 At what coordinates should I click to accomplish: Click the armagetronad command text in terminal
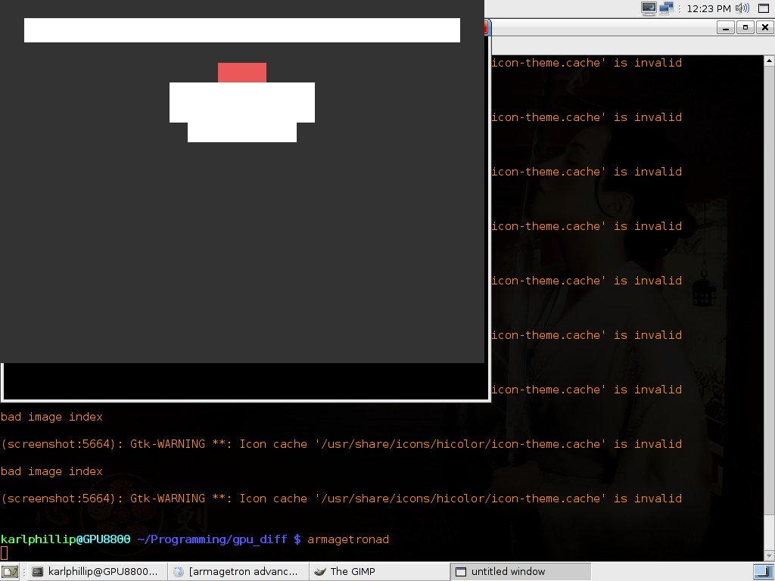pos(348,539)
